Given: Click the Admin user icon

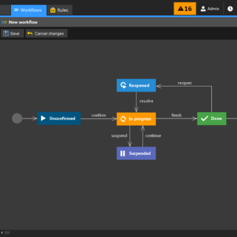Looking at the screenshot, I should (x=203, y=9).
